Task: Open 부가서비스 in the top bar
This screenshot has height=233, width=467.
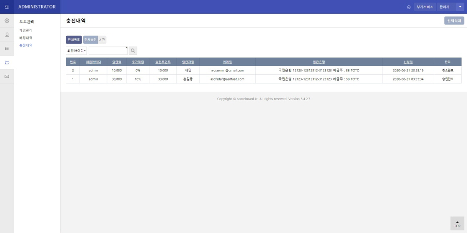Action: tap(425, 7)
